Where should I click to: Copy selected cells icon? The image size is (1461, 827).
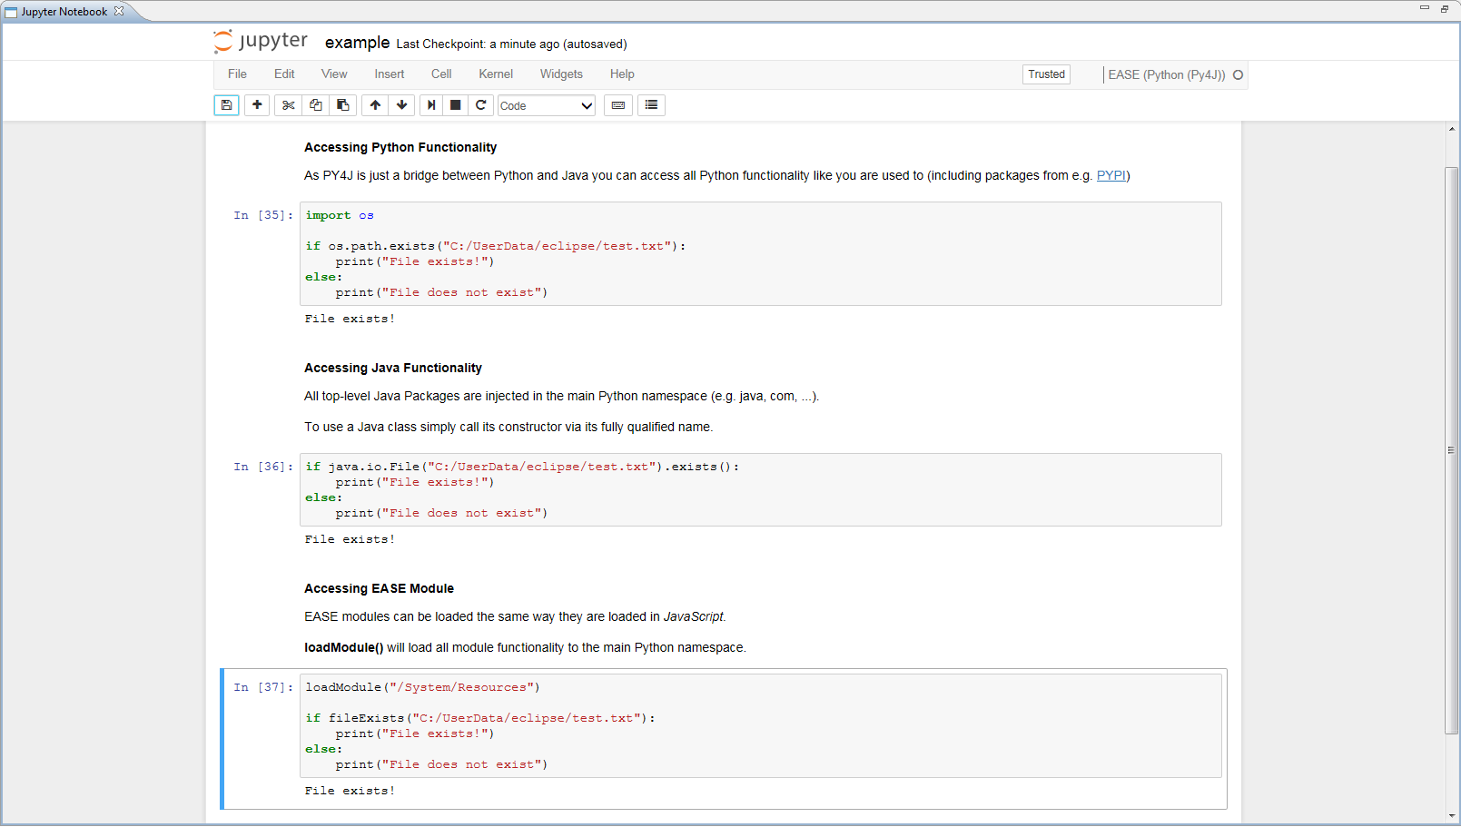click(x=315, y=105)
